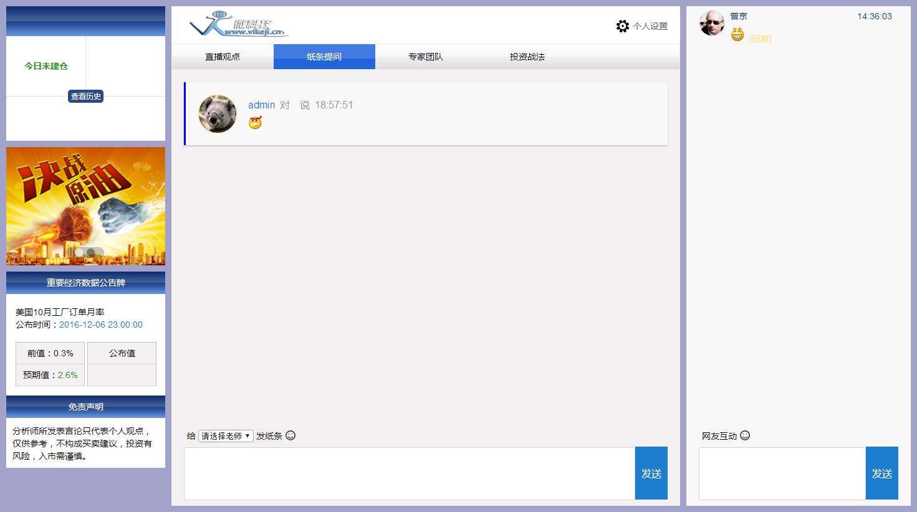
Task: Click the vikeji.cn site logo
Action: (x=238, y=25)
